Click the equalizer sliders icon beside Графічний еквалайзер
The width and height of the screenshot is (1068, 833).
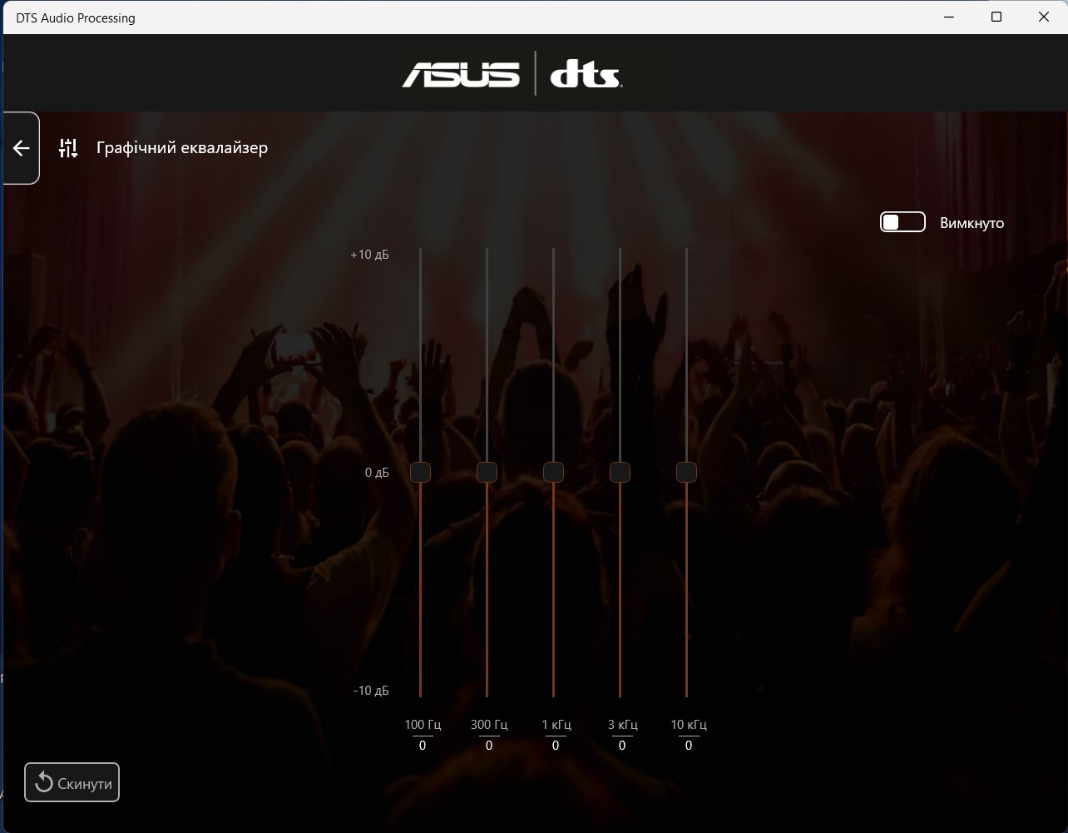pyautogui.click(x=68, y=148)
